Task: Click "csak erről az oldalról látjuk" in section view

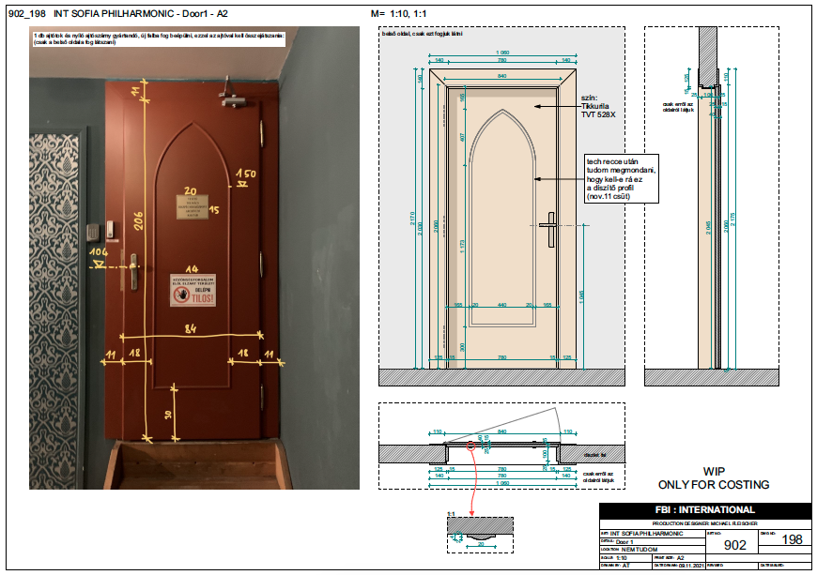Action: (x=678, y=107)
